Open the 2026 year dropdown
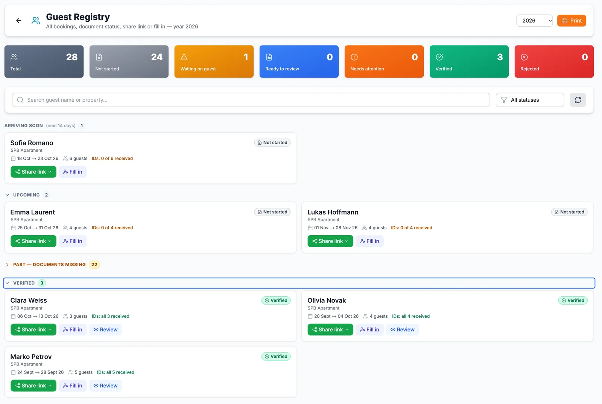The image size is (602, 404). (x=535, y=21)
